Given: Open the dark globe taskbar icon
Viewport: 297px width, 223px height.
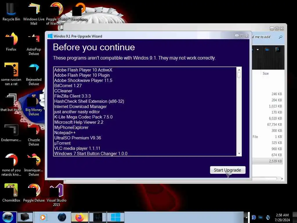Looking at the screenshot, I should (62, 217).
